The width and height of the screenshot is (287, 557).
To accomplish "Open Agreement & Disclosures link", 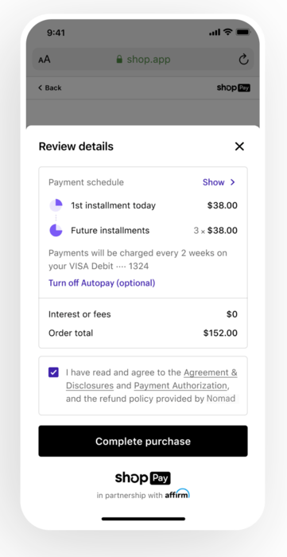I will click(x=152, y=379).
